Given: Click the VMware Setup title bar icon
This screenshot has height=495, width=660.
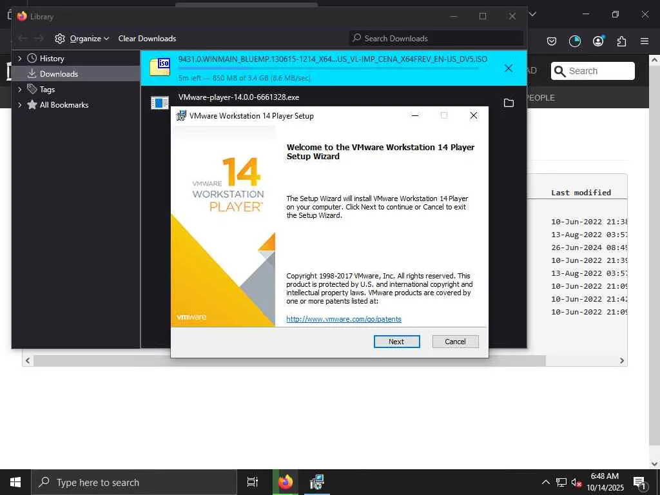Looking at the screenshot, I should pos(181,115).
